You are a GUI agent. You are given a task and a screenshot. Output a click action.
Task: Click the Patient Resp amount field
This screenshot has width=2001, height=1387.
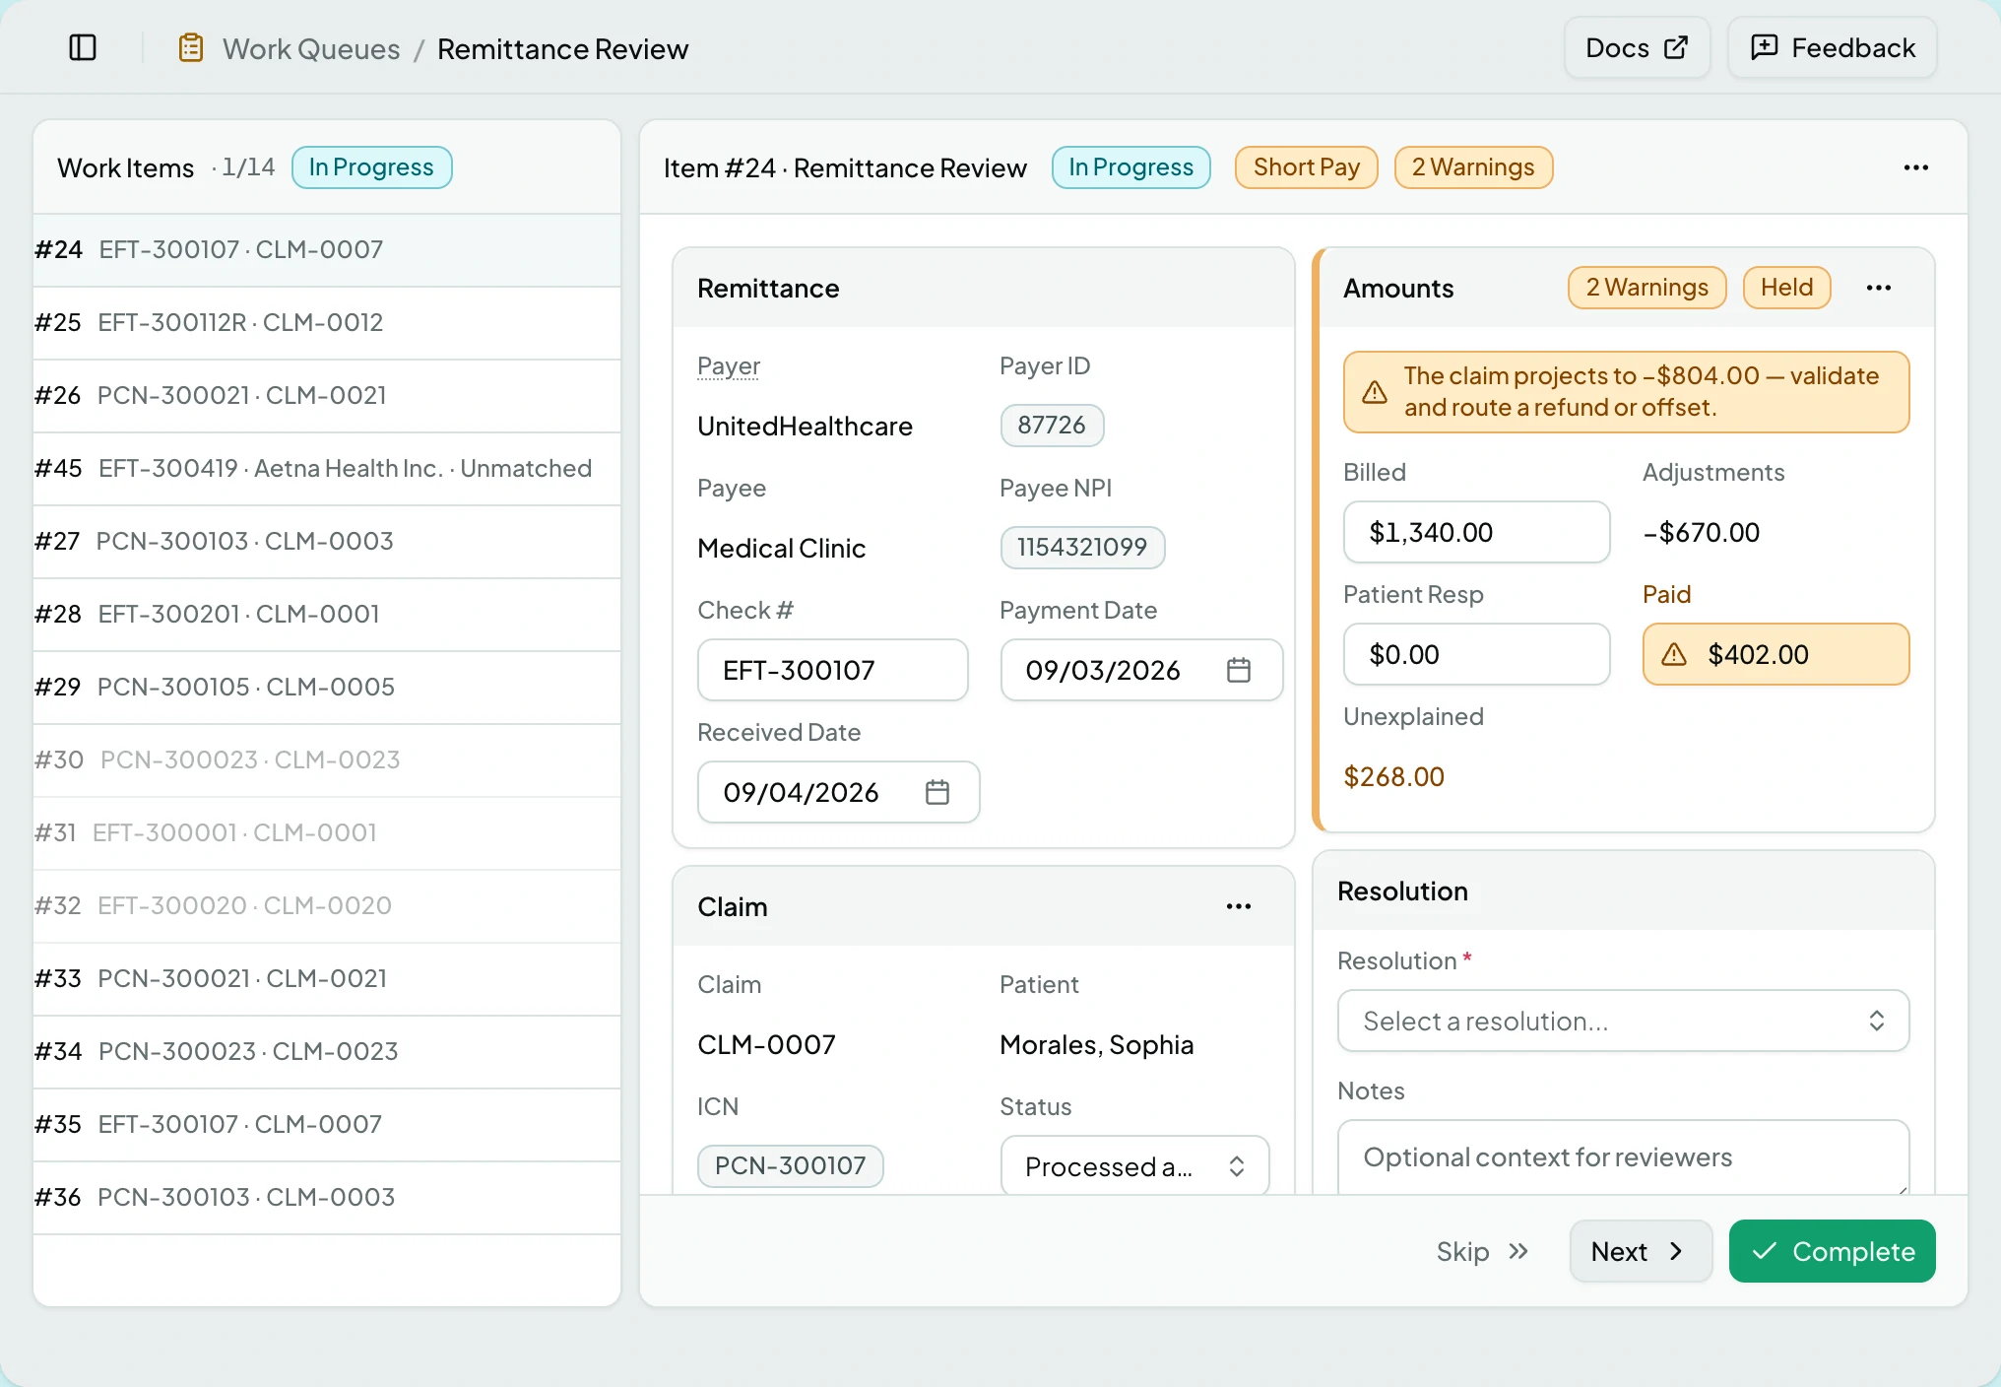1477,654
